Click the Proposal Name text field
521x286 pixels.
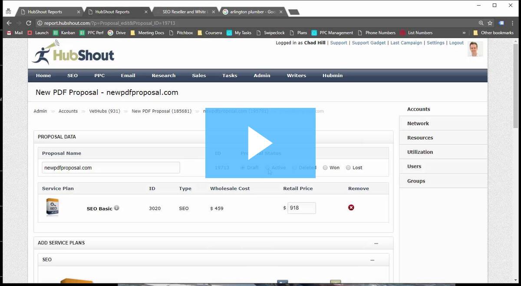111,168
